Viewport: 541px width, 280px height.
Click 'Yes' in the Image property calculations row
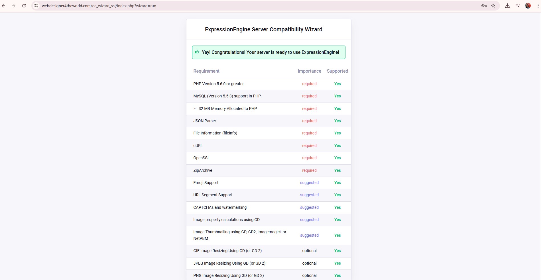click(337, 220)
